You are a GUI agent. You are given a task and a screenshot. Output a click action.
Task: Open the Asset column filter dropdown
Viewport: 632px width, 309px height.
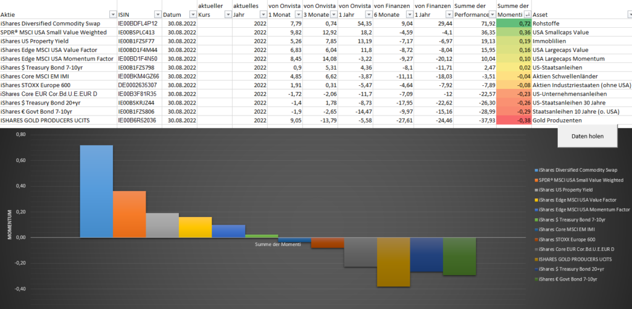[x=630, y=14]
